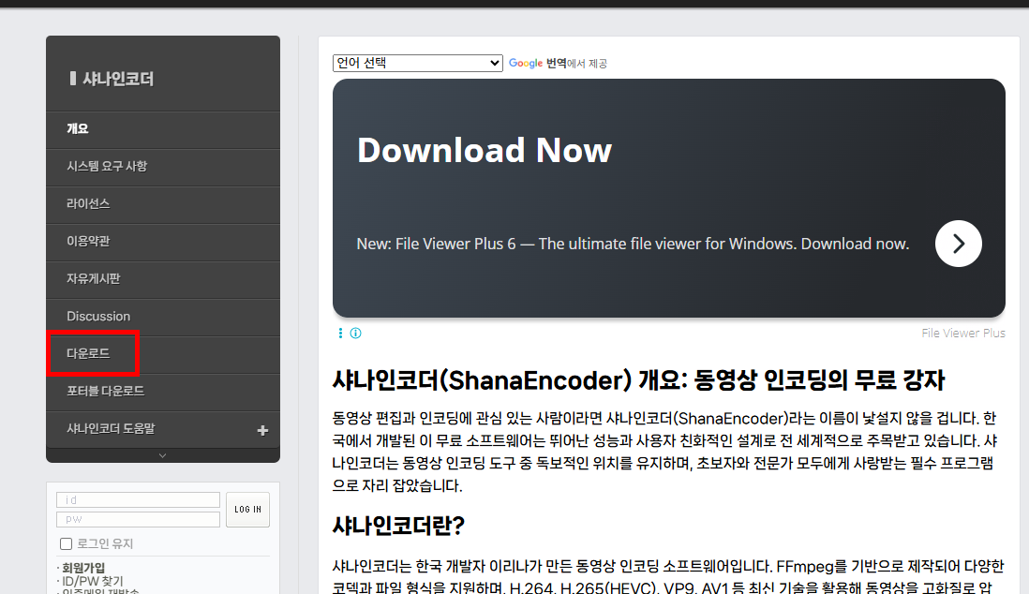Click the Download Now ad headline
The width and height of the screenshot is (1029, 594).
pos(485,150)
